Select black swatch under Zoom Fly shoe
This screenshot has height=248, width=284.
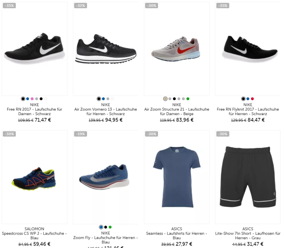[x=105, y=227]
